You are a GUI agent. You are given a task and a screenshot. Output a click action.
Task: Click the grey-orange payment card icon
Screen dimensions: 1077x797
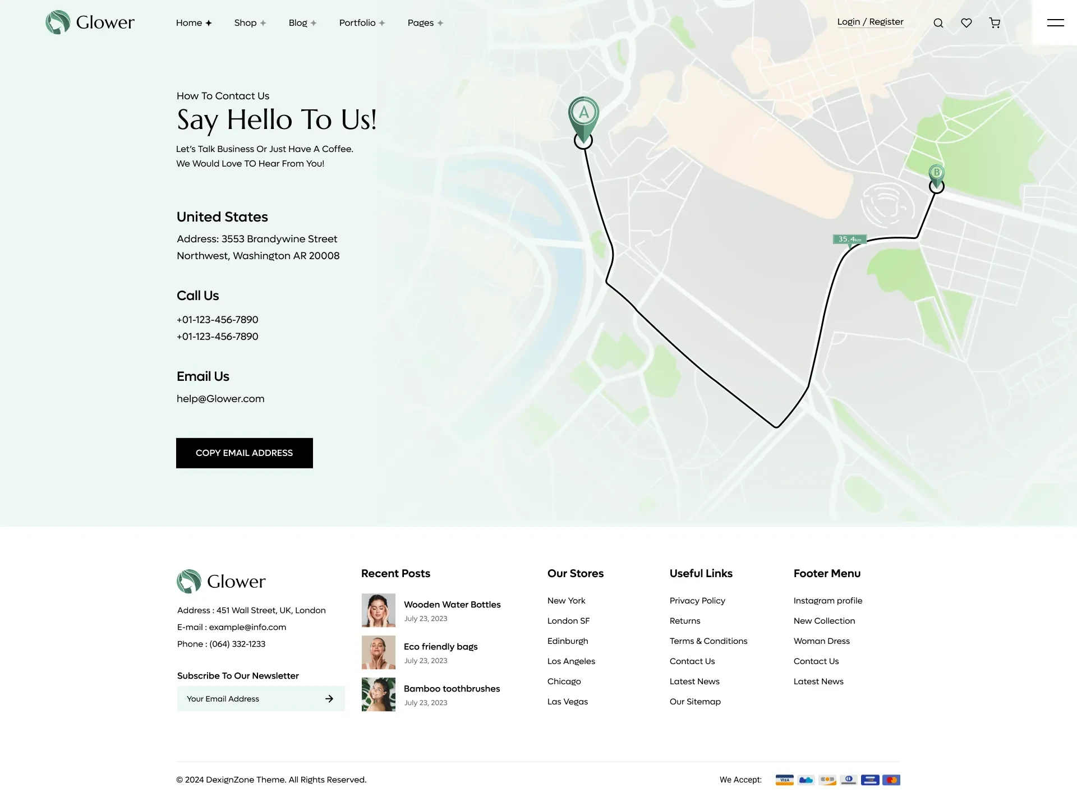[x=827, y=780]
